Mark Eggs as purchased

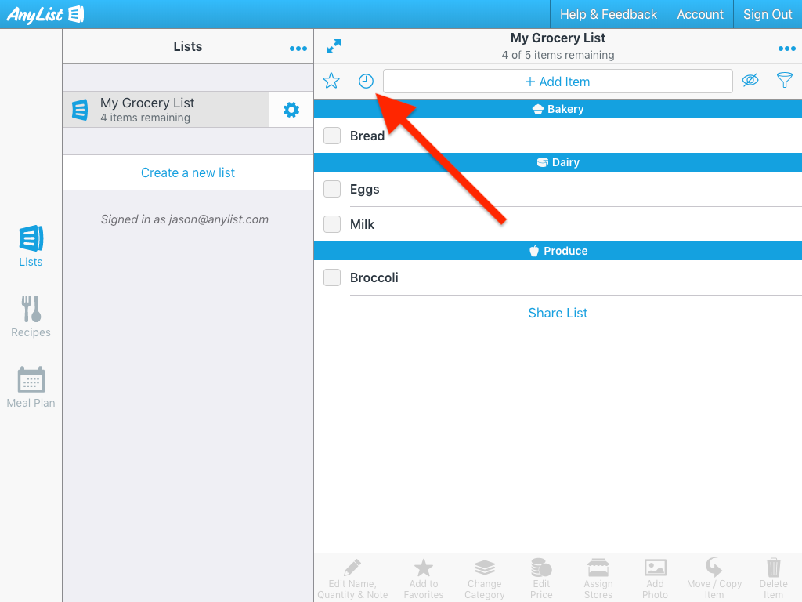(332, 189)
